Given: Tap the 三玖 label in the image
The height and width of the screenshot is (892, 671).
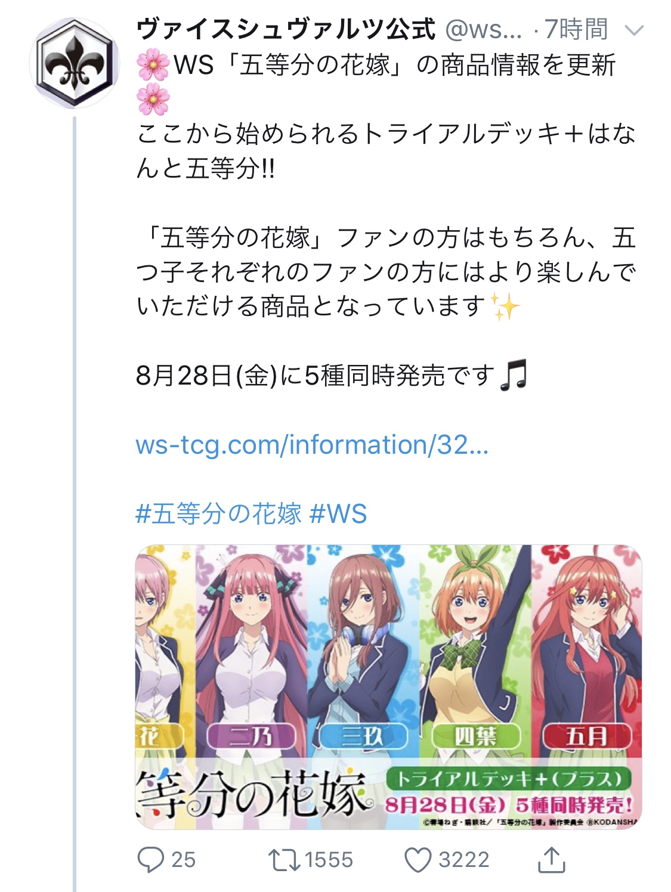Looking at the screenshot, I should (x=363, y=736).
